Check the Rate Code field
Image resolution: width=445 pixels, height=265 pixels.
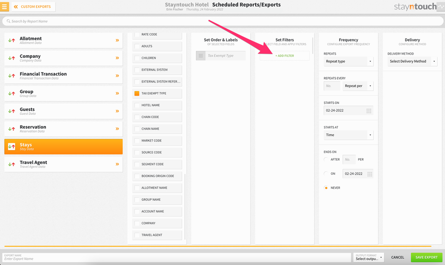(x=137, y=34)
